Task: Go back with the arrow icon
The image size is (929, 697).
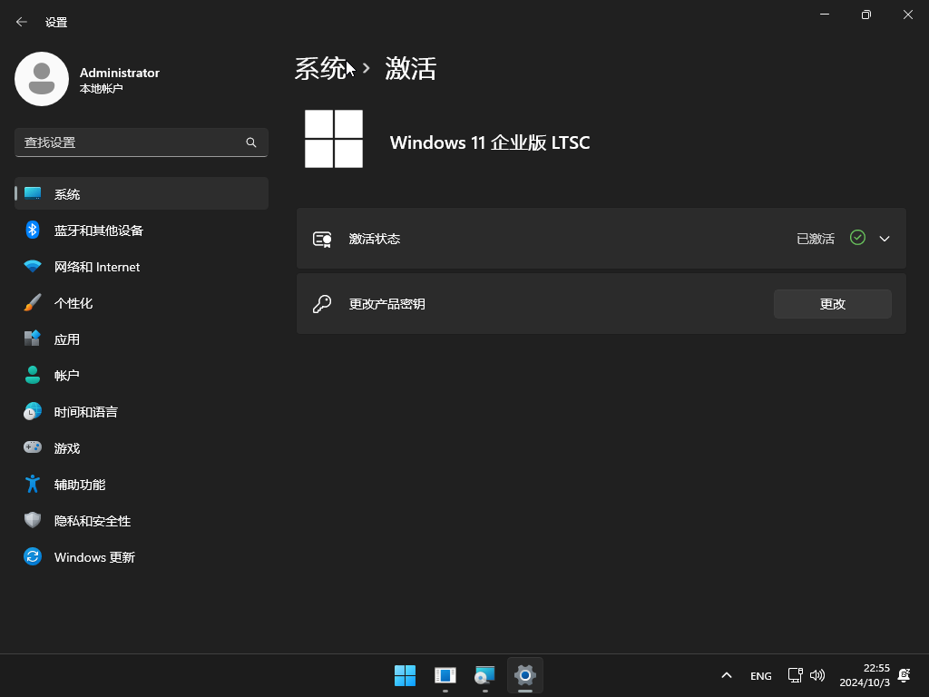Action: (22, 22)
